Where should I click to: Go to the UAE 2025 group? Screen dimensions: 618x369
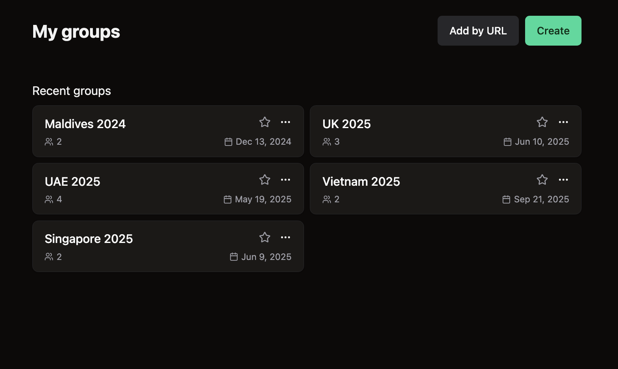(73, 182)
